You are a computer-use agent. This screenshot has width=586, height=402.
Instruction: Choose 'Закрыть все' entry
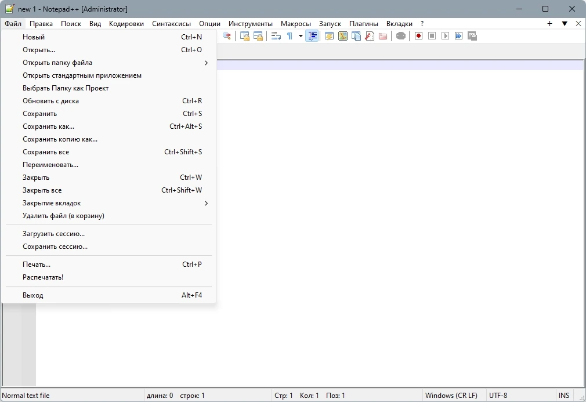(108, 190)
